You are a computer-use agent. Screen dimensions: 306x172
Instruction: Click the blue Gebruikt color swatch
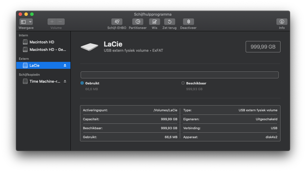tap(82, 83)
